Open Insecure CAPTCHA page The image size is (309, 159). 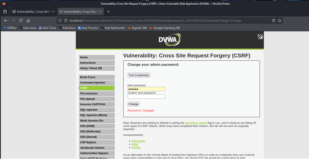[97, 104]
